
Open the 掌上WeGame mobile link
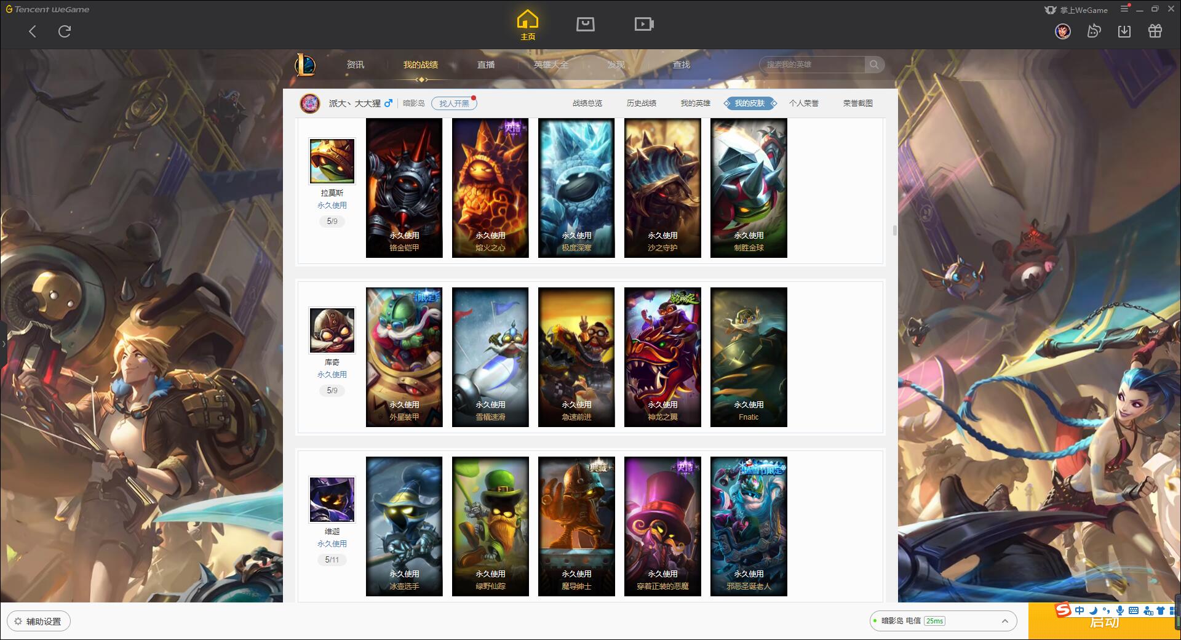pos(1076,10)
